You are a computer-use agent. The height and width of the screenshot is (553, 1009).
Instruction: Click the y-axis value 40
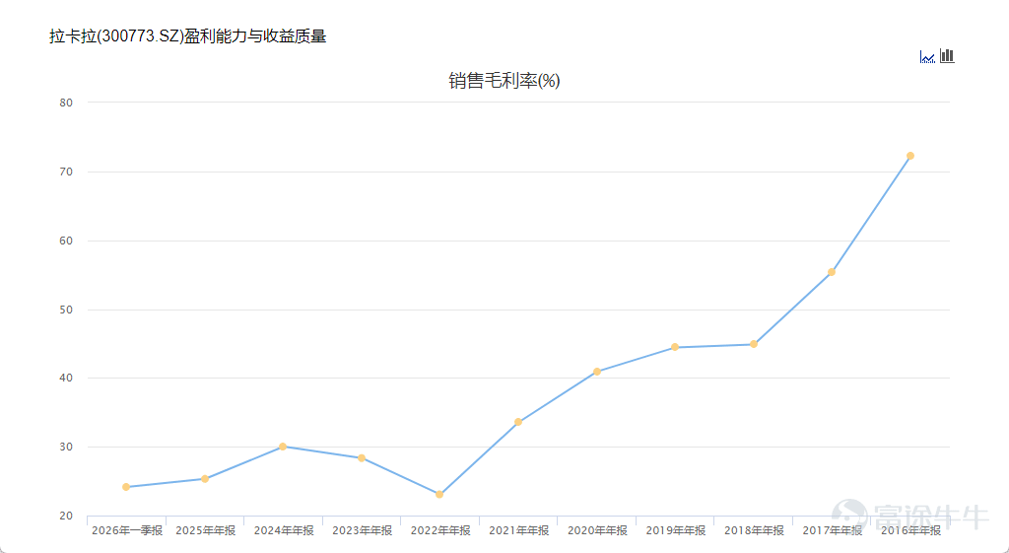[66, 378]
